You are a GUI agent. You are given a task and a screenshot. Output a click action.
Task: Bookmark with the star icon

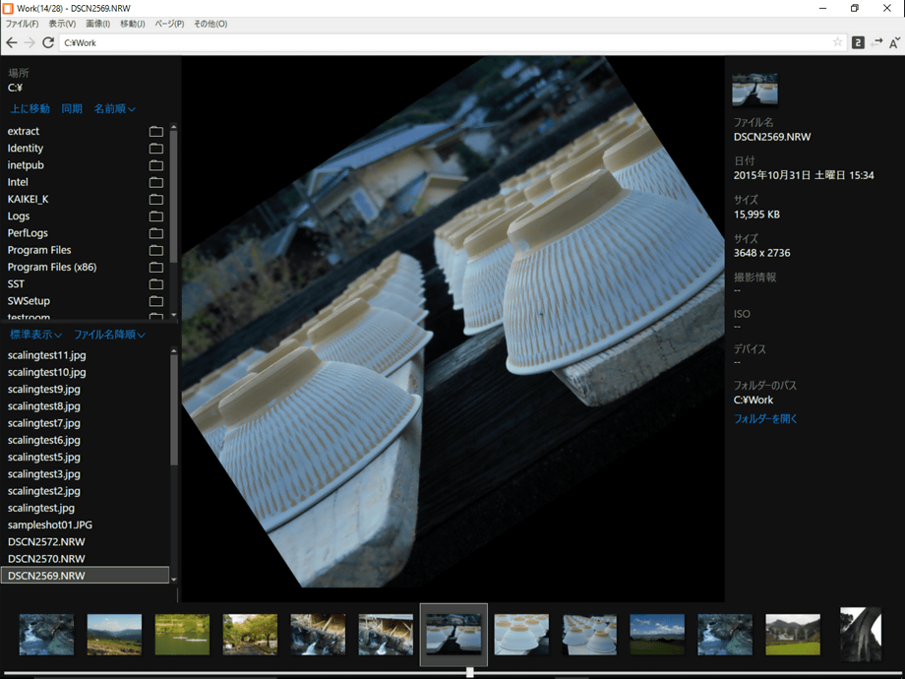click(x=837, y=42)
